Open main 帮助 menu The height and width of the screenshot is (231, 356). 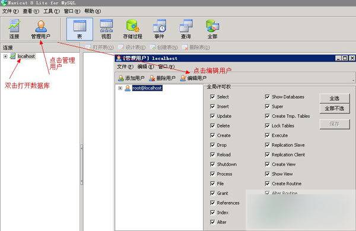click(x=93, y=11)
